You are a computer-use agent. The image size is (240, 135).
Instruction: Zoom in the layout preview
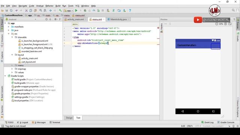[x=225, y=24]
